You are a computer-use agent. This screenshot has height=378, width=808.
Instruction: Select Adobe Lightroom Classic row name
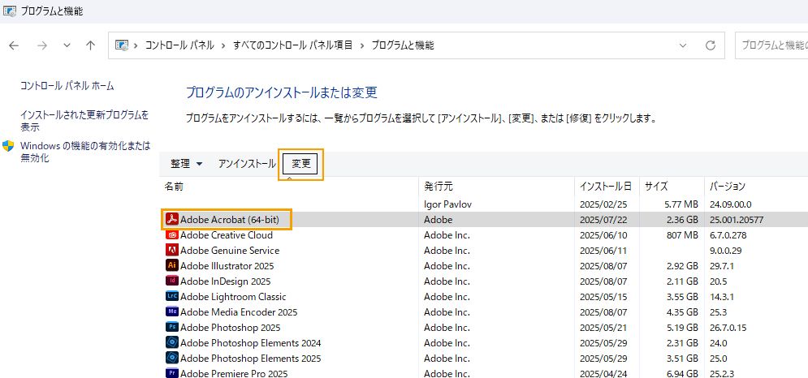(233, 297)
